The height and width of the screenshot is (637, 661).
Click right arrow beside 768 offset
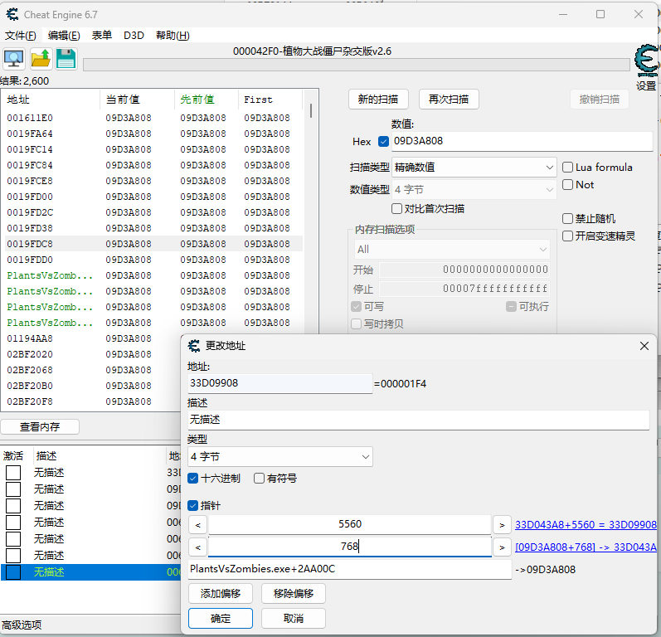[x=501, y=547]
